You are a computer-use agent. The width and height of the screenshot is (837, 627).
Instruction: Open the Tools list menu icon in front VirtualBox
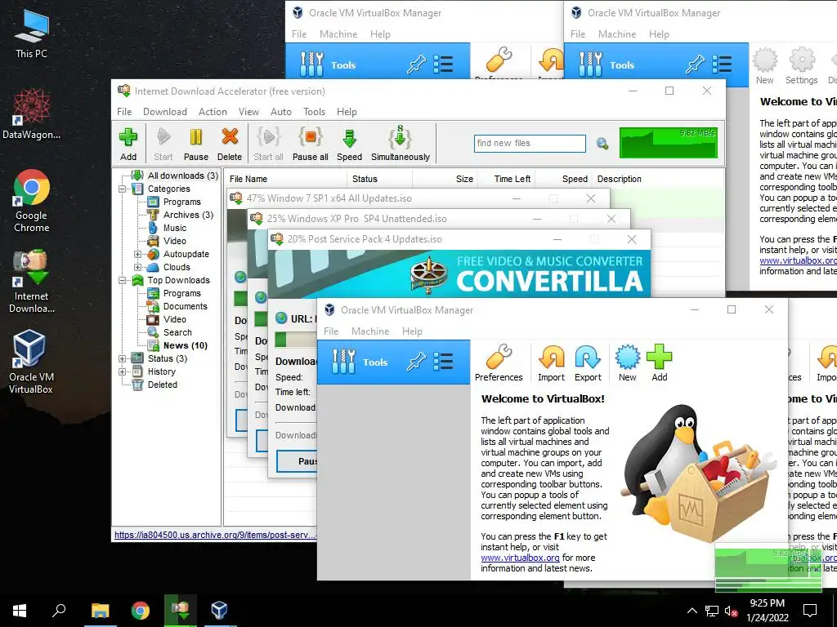[x=443, y=362]
